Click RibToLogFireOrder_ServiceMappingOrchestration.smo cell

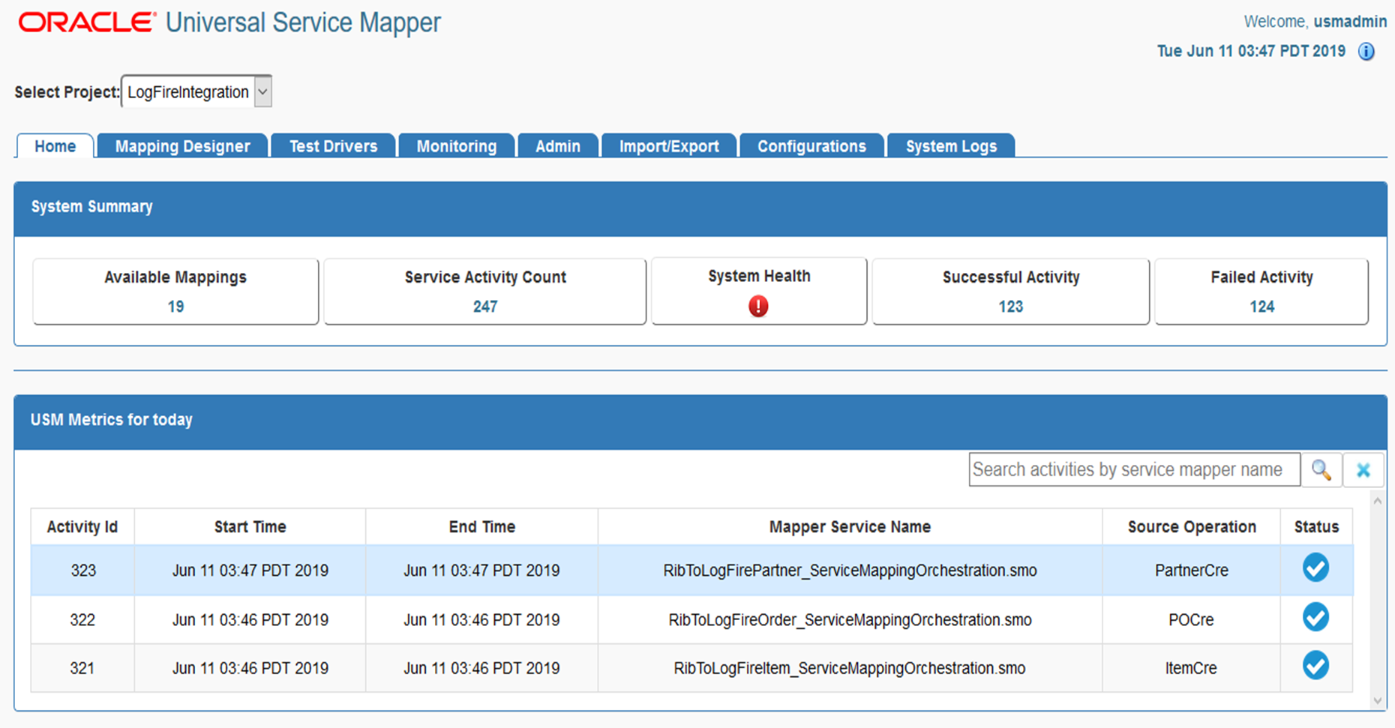(x=850, y=620)
